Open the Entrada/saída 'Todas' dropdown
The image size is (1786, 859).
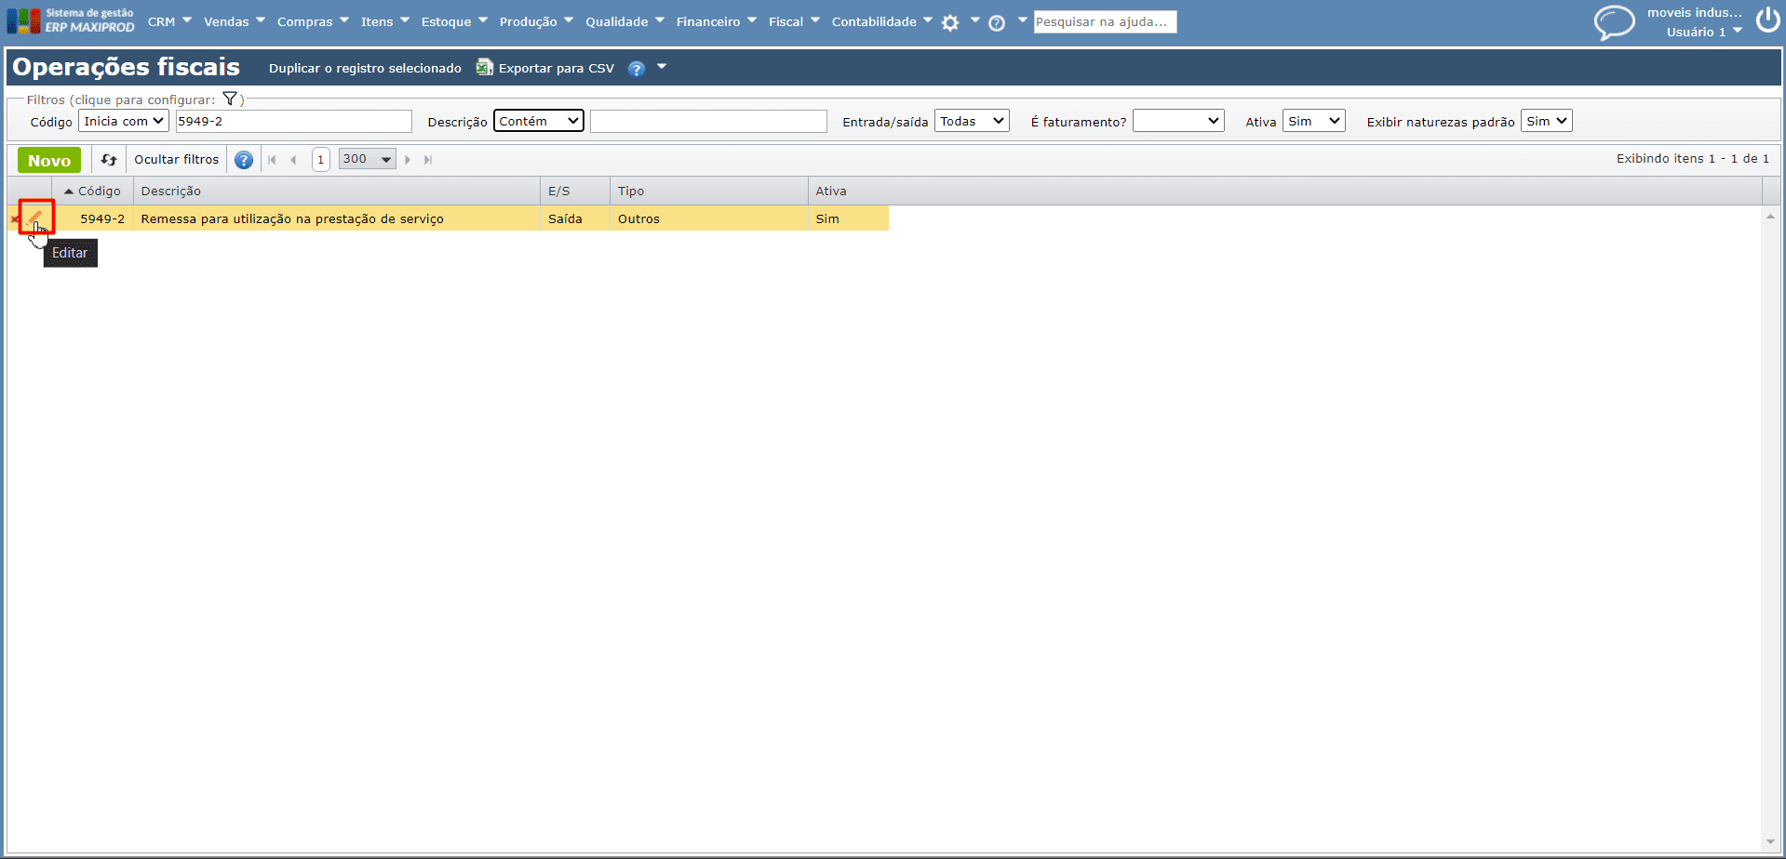[972, 121]
